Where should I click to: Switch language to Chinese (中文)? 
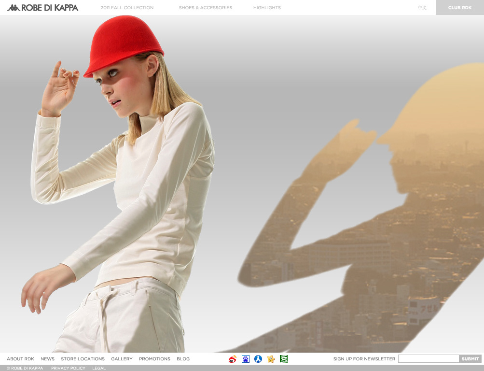(422, 8)
